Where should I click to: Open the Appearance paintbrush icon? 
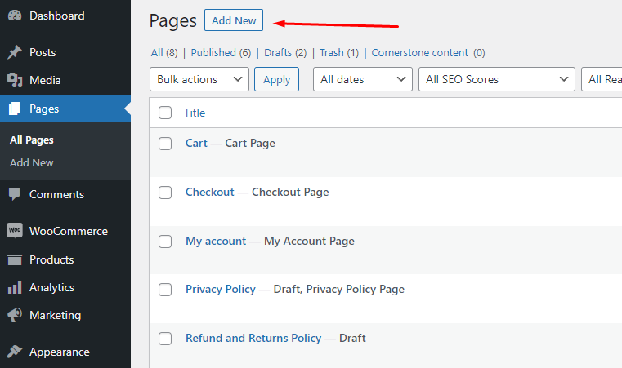pos(15,352)
